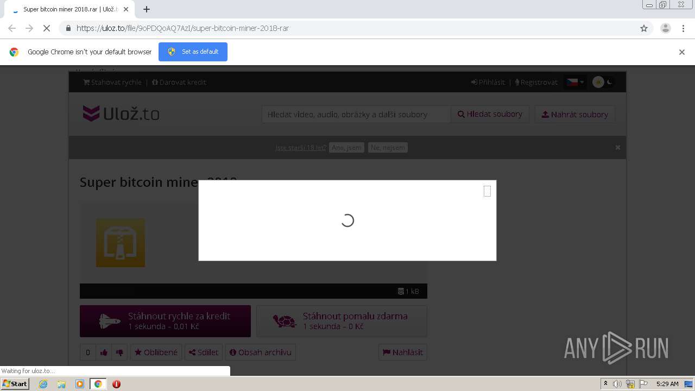Screen dimensions: 695x391
Task: Click Registrovat to sign up
Action: (x=536, y=83)
